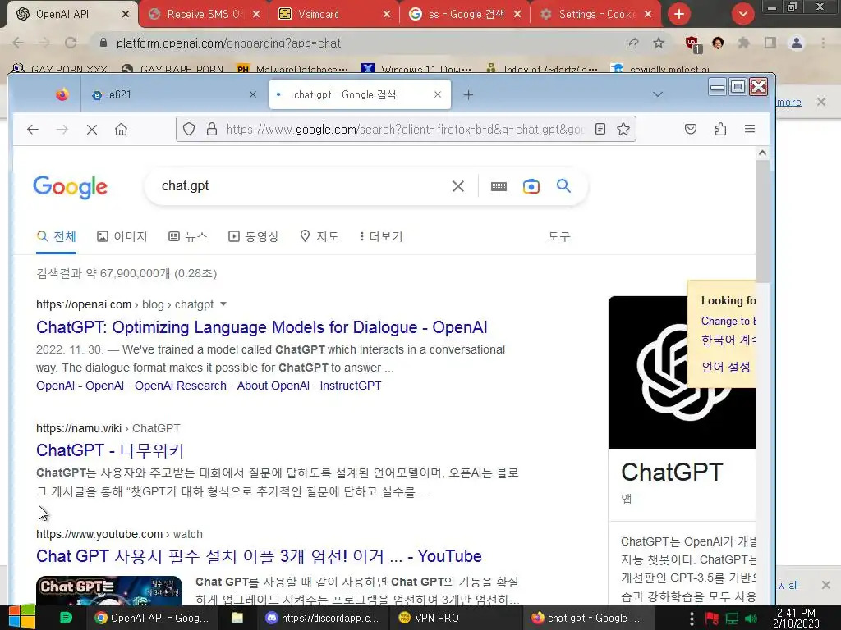The image size is (841, 630).
Task: Open a new Firefox tab
Action: pos(468,95)
